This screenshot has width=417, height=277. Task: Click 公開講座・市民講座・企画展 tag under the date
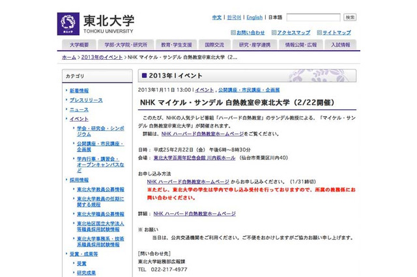pyautogui.click(x=249, y=90)
